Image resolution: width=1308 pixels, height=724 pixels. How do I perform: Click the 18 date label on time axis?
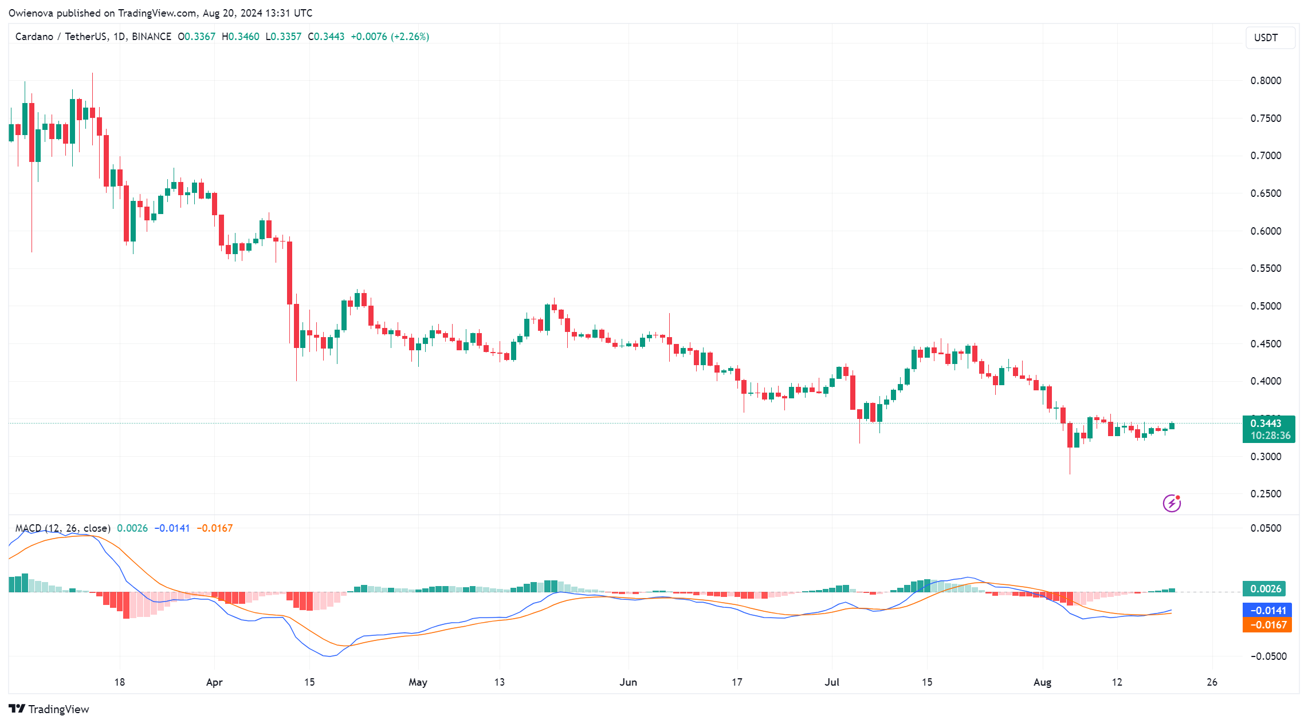click(x=119, y=682)
